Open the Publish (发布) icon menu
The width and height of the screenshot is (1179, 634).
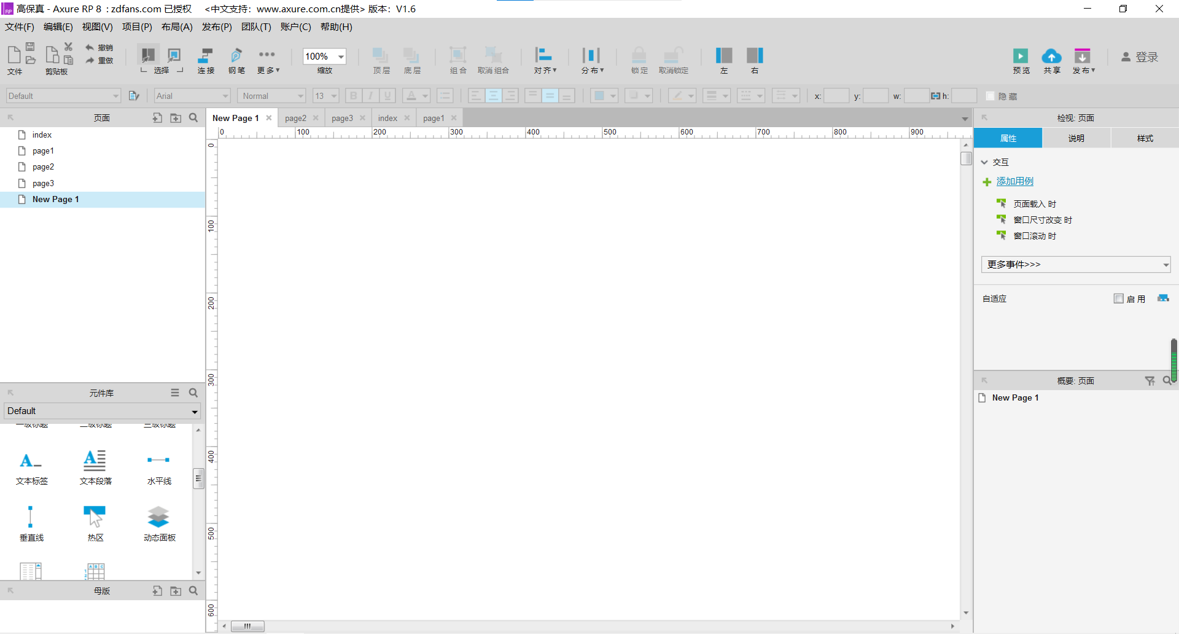point(1083,60)
